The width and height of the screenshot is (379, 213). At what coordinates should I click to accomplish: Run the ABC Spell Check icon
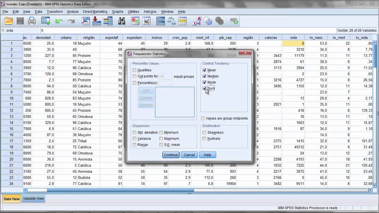click(x=234, y=21)
